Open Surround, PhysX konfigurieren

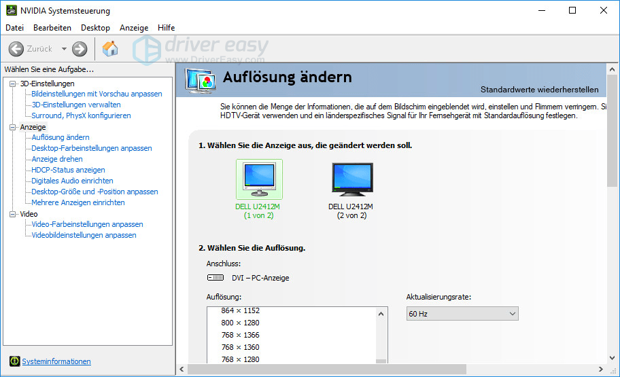point(81,115)
